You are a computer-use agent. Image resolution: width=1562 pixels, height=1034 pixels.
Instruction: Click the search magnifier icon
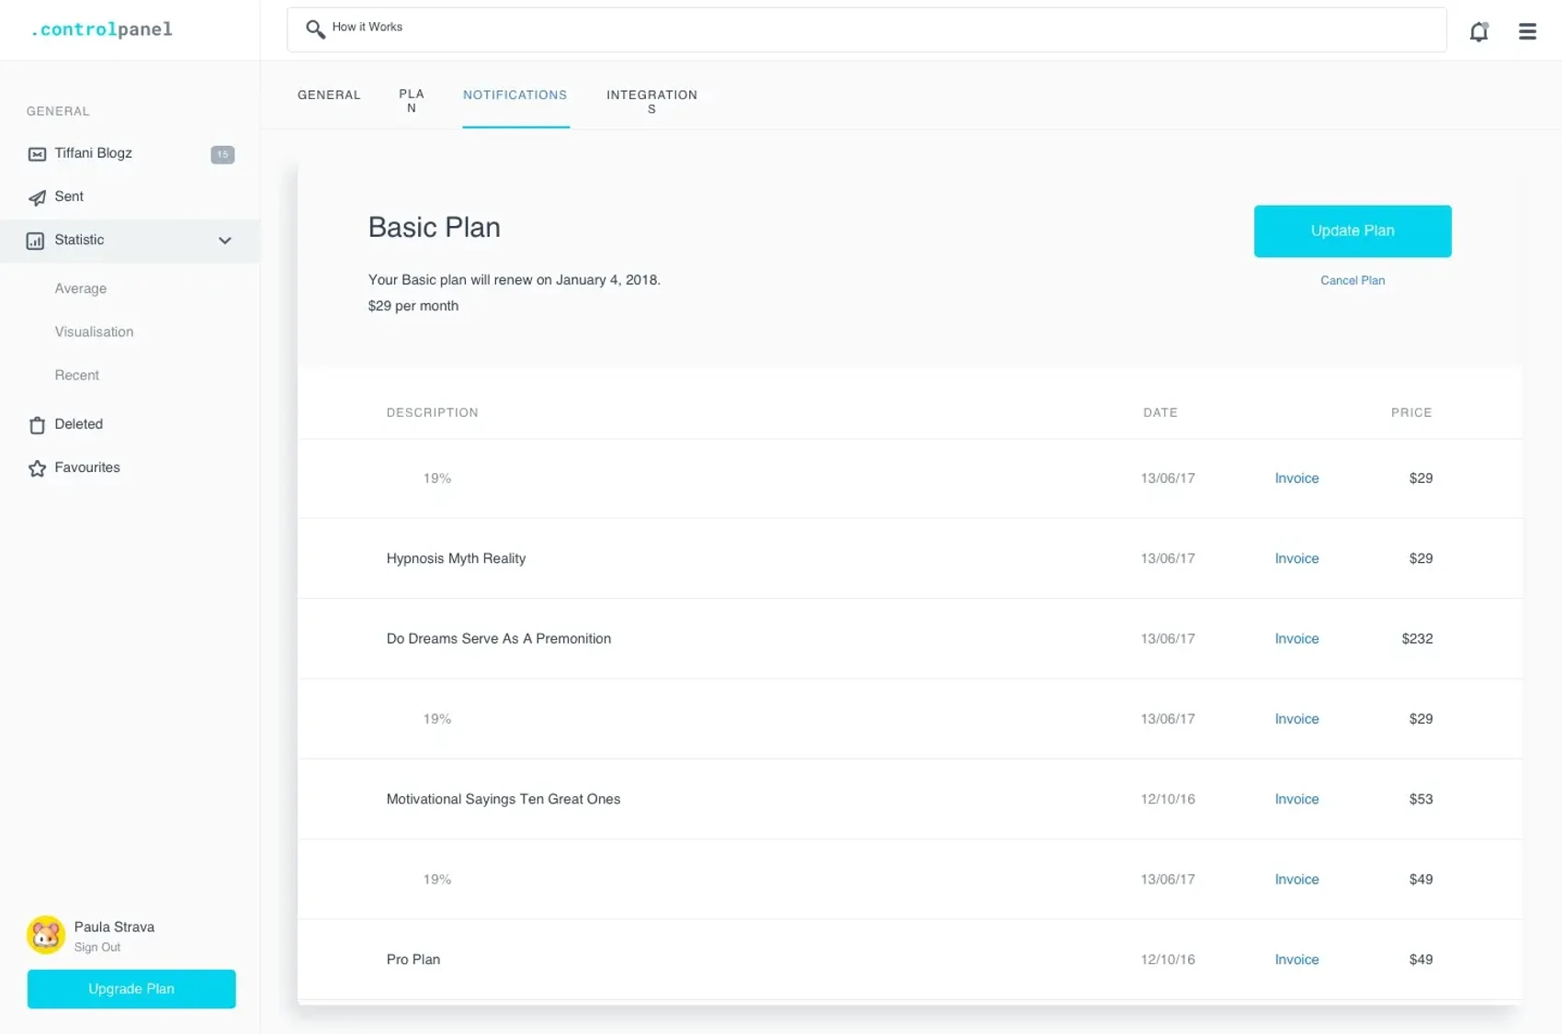[315, 29]
